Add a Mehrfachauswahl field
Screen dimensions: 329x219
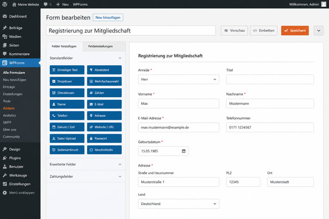click(104, 81)
